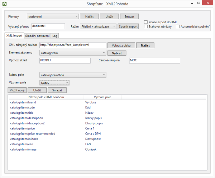Open the Element záznamu dropdown
This screenshot has width=215, height=178.
click(72, 53)
